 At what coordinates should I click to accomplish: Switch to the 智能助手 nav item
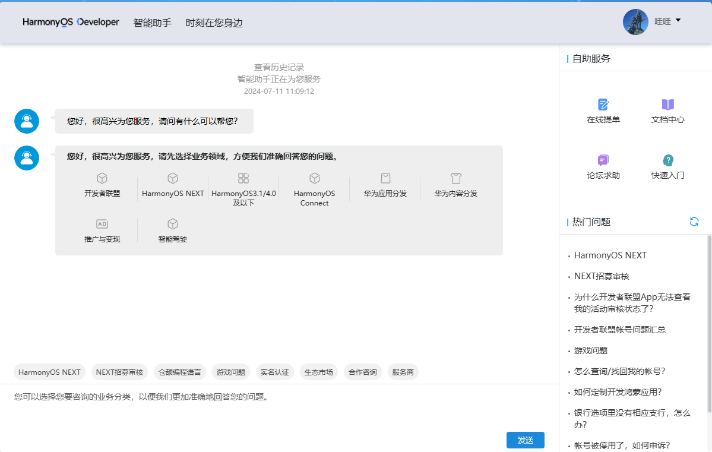pos(152,21)
